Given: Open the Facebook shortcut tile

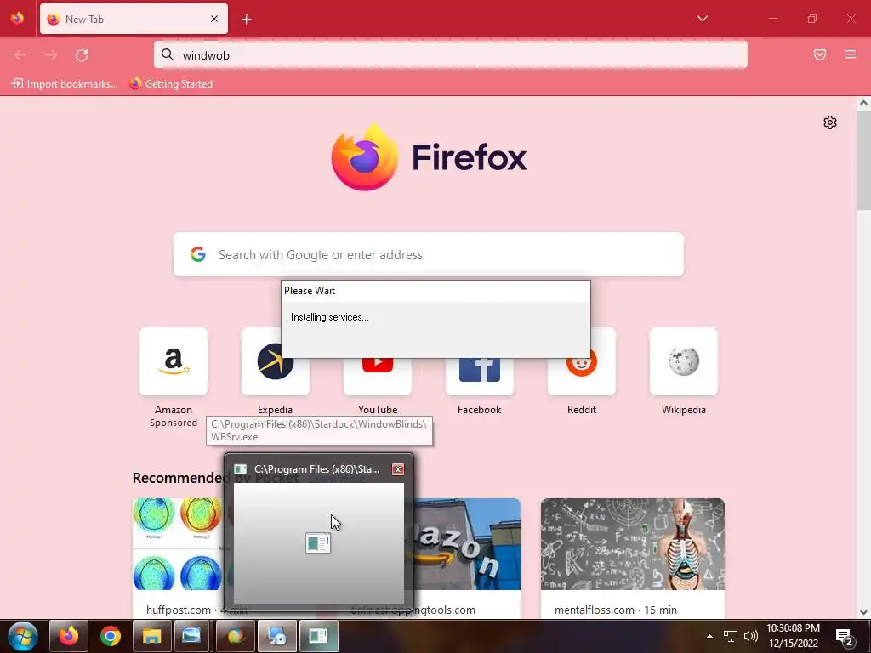Looking at the screenshot, I should [x=480, y=377].
